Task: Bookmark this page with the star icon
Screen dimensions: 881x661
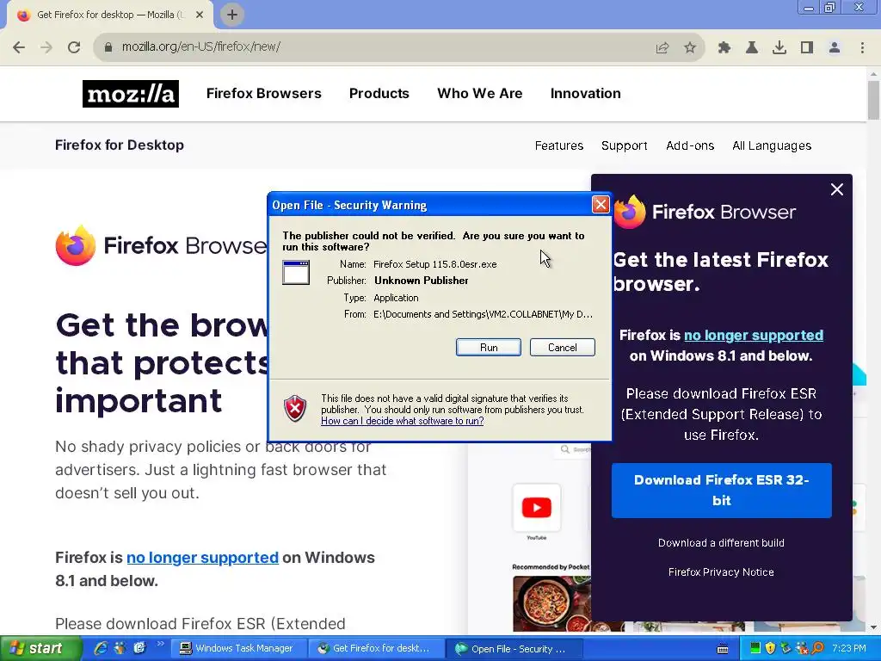Action: (x=690, y=48)
